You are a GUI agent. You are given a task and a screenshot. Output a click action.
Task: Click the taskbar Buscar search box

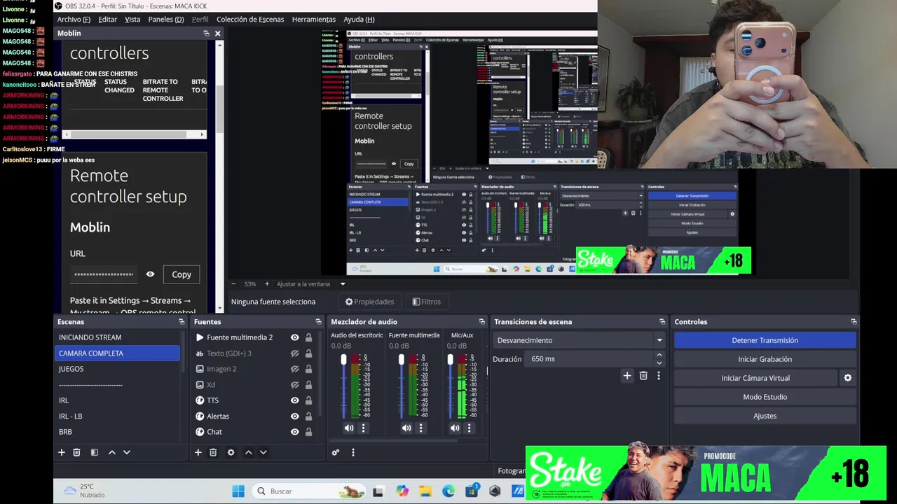pyautogui.click(x=309, y=491)
